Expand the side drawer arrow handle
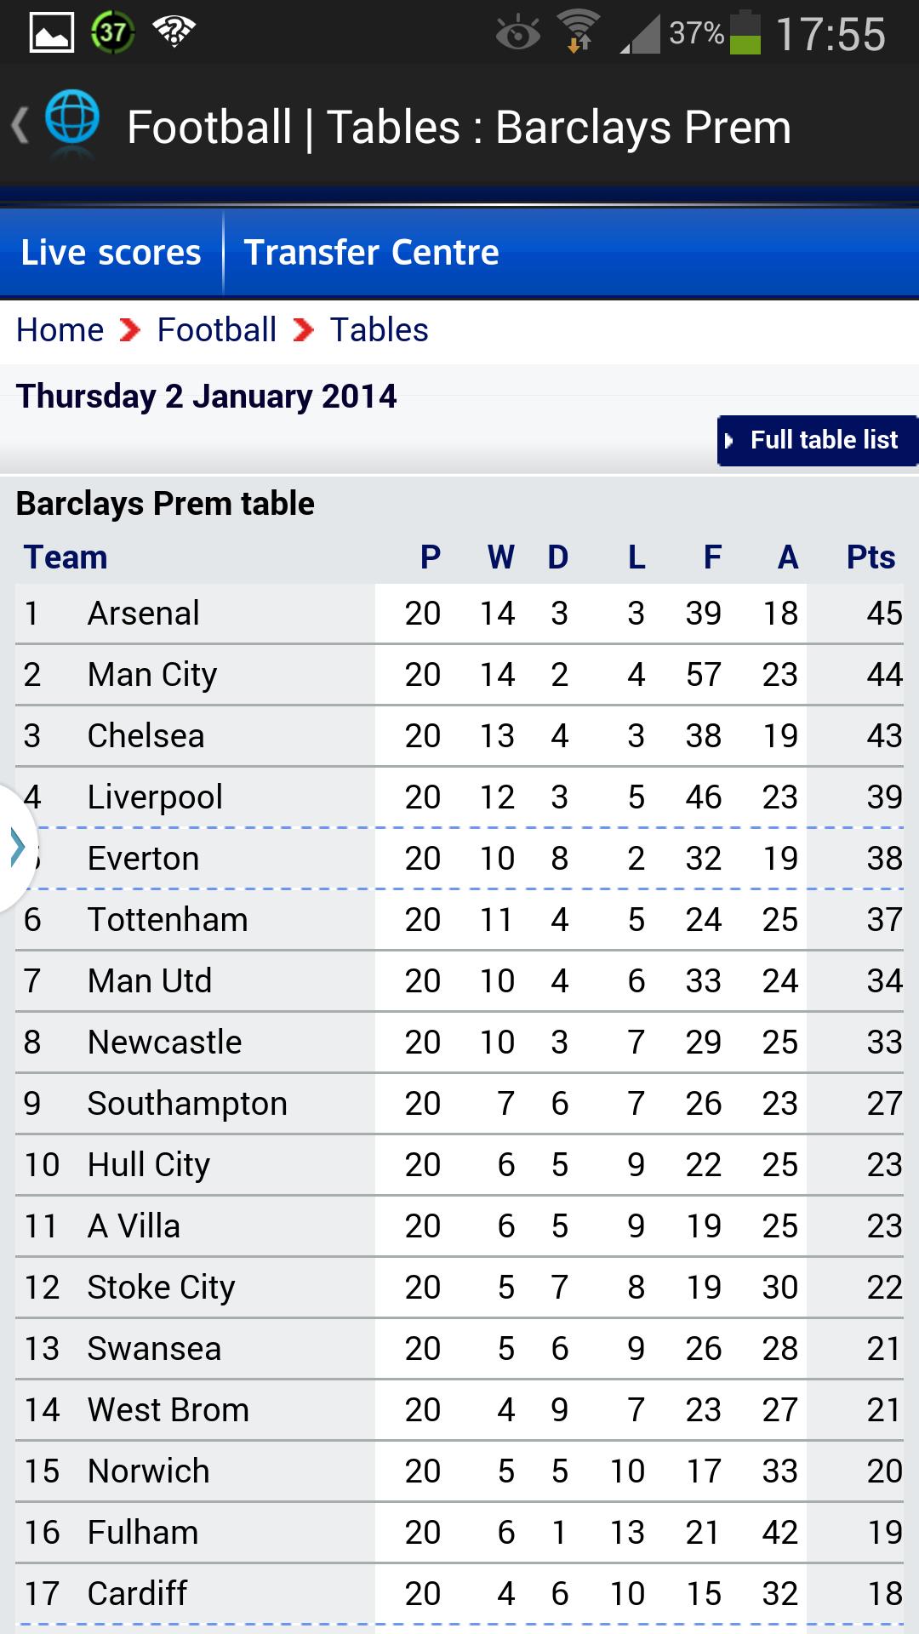 pos(18,848)
